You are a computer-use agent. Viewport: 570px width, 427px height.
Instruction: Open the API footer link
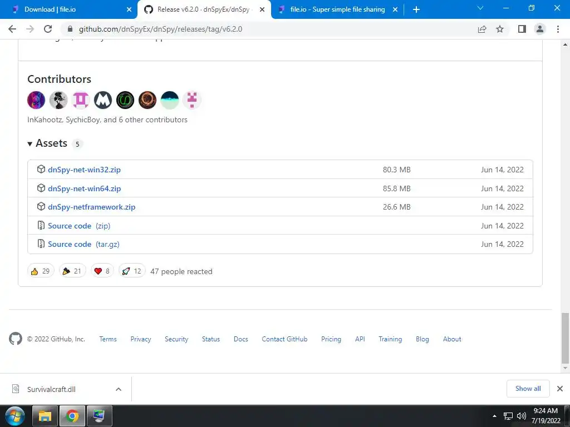[360, 339]
